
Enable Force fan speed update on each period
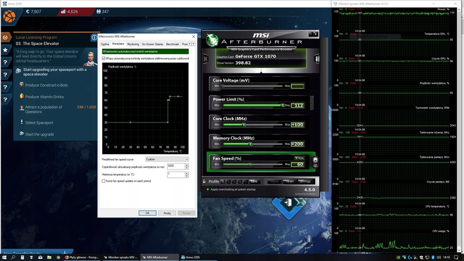coord(104,181)
